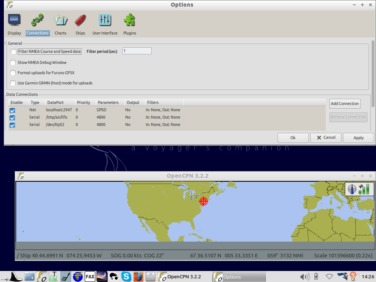The image size is (376, 282).
Task: Switch to the User Interface tab label
Action: [105, 33]
